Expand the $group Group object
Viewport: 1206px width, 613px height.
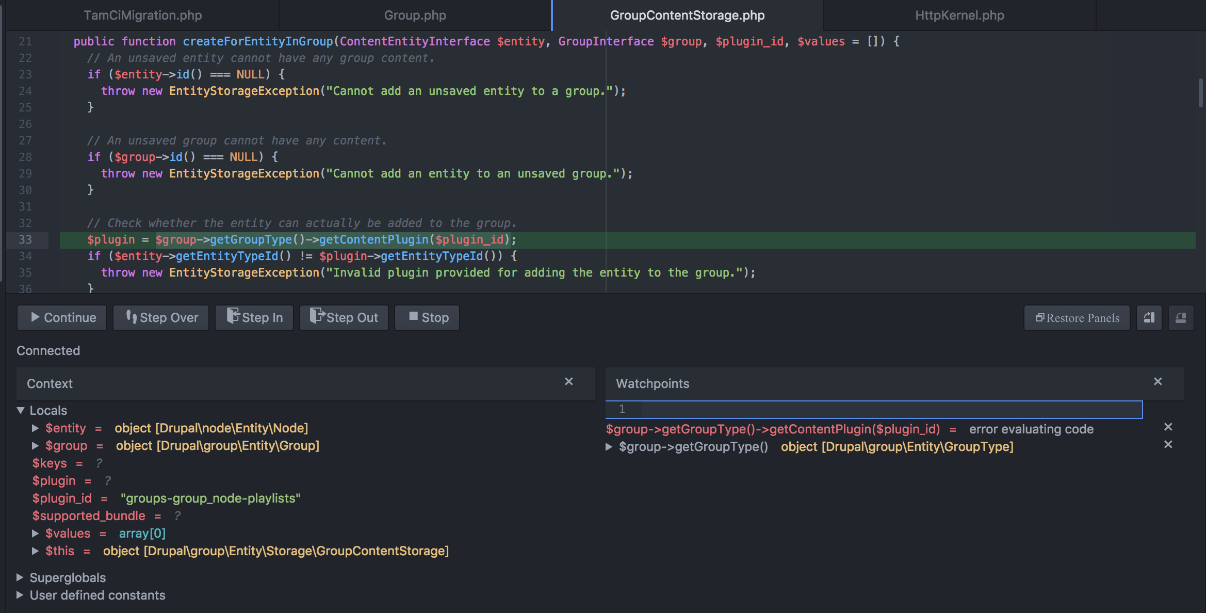36,445
